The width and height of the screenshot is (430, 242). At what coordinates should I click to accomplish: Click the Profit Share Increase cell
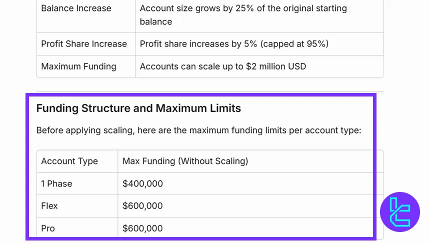click(x=84, y=44)
